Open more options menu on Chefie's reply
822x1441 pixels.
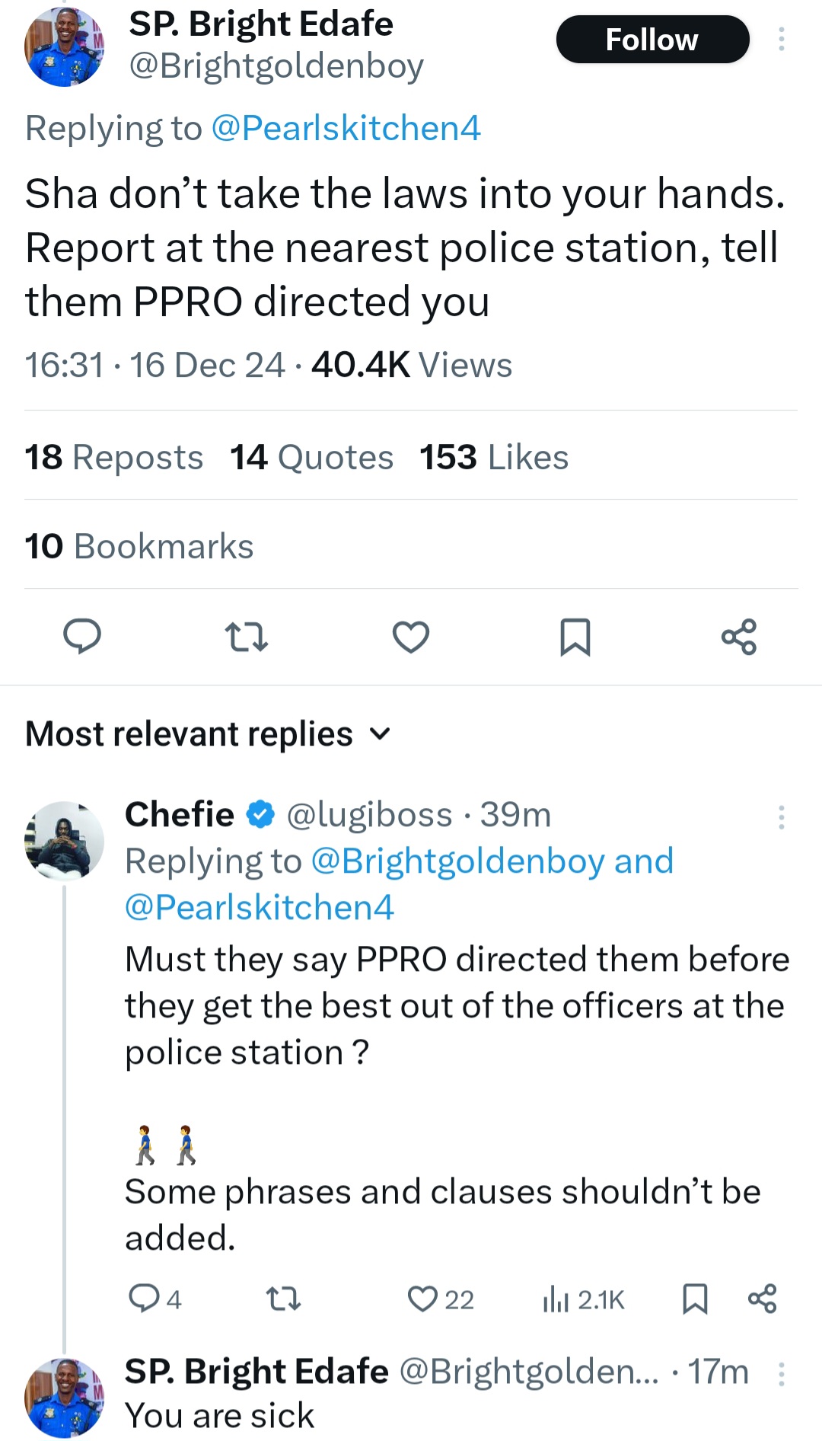point(781,816)
